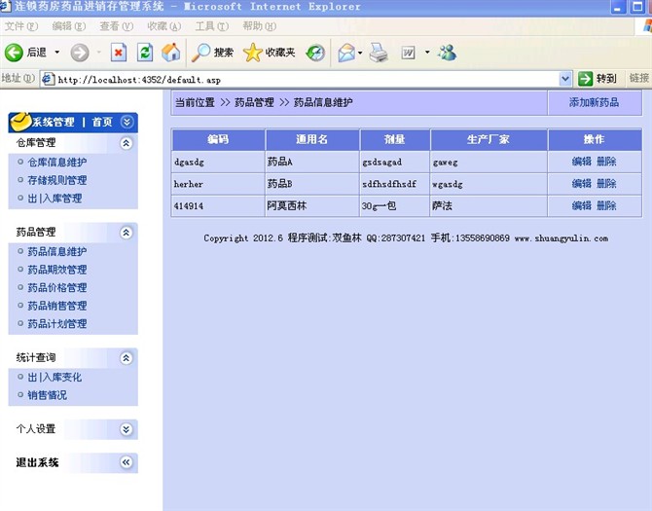Image resolution: width=652 pixels, height=511 pixels.
Task: Open the Mail icon dropdown arrow
Action: (x=360, y=53)
